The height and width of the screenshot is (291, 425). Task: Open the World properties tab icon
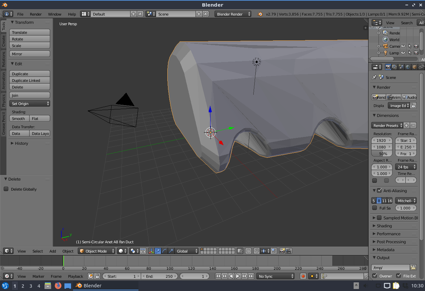(408, 67)
